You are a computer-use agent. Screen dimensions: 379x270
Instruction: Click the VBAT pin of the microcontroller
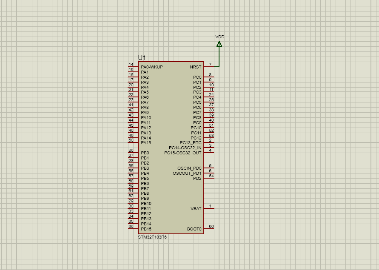click(208, 208)
